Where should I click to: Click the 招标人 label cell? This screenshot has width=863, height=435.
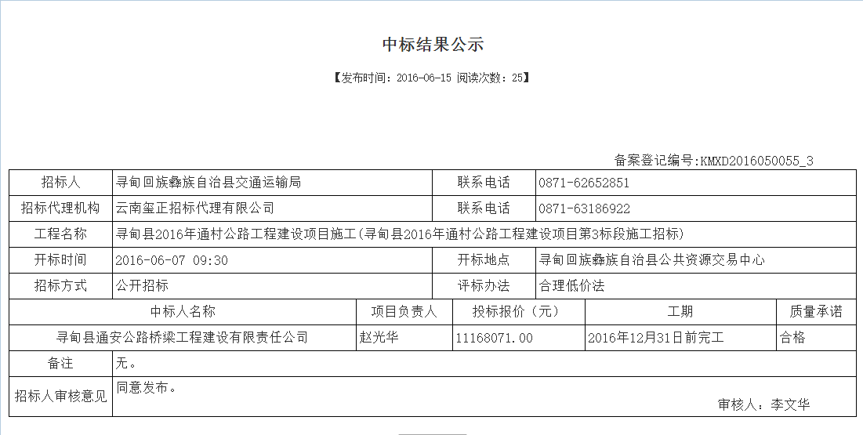click(60, 183)
